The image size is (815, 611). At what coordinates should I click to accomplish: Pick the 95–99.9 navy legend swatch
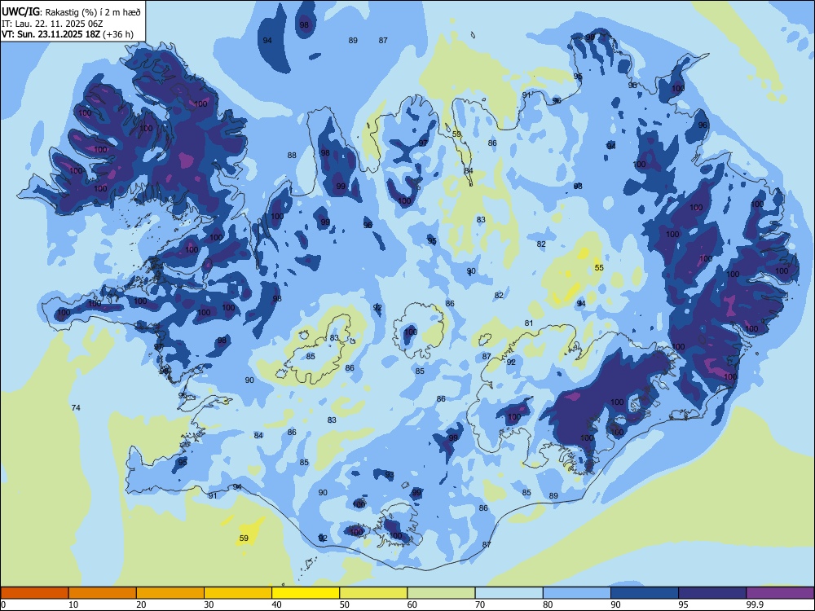pos(712,593)
